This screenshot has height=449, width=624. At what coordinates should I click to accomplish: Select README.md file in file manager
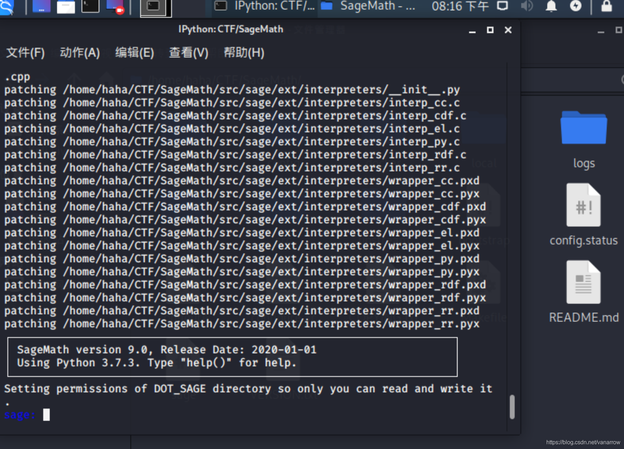point(584,292)
